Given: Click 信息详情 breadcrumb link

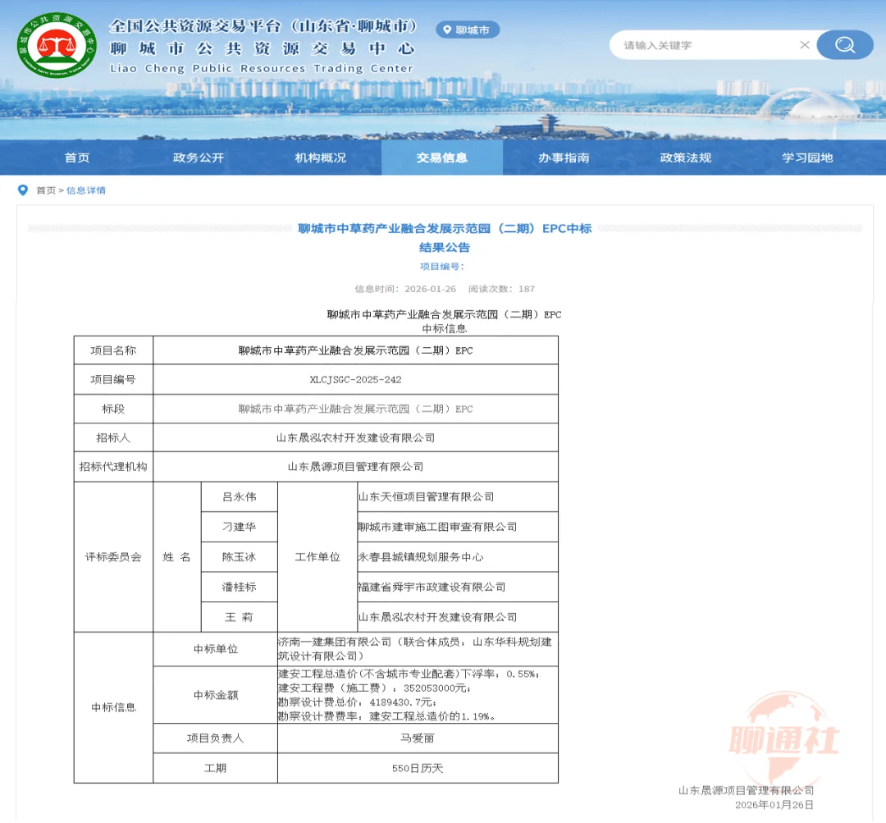Looking at the screenshot, I should coord(86,190).
